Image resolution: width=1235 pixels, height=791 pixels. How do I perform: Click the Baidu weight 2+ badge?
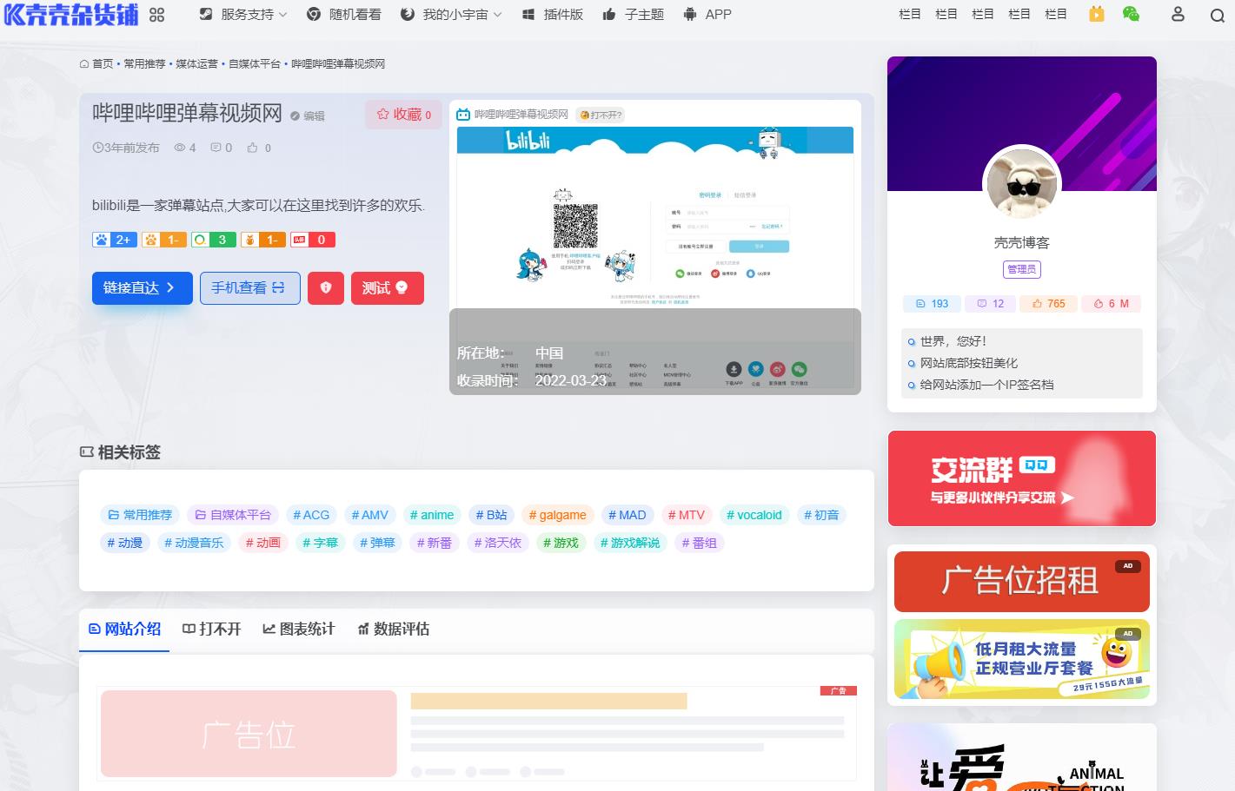[115, 240]
